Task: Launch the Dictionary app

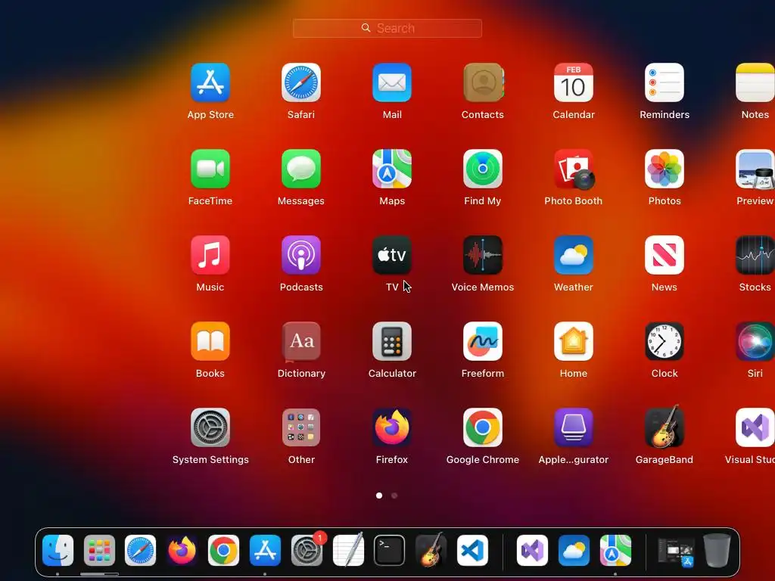Action: [301, 341]
